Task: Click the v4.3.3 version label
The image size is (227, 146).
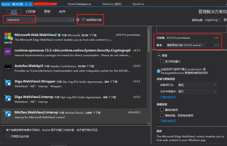Action: pyautogui.click(x=137, y=50)
